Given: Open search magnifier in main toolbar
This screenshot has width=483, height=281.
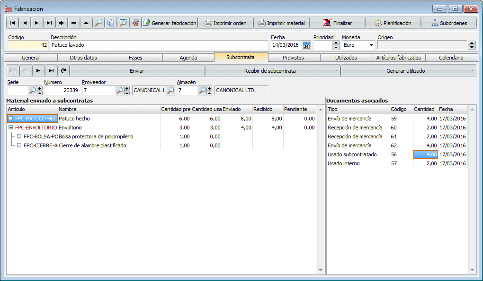Looking at the screenshot, I should 98,23.
